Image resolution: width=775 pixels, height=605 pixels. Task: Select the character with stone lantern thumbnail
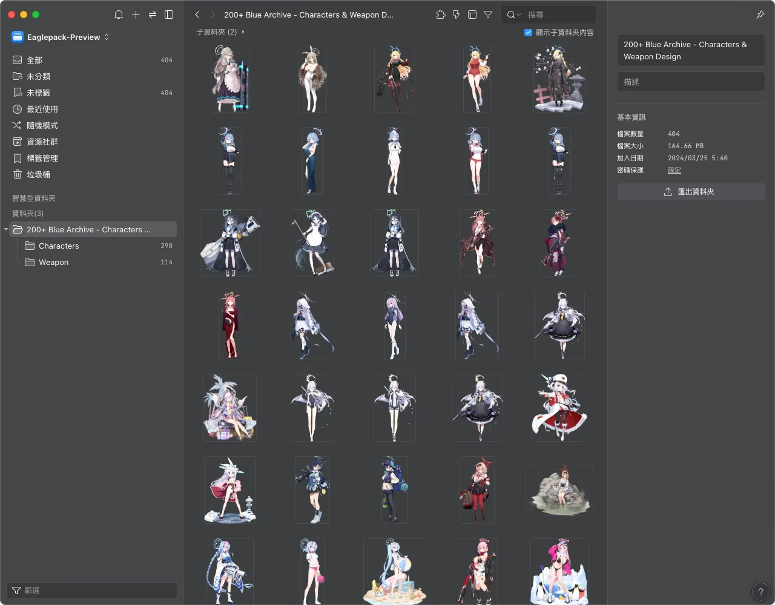[x=559, y=79]
